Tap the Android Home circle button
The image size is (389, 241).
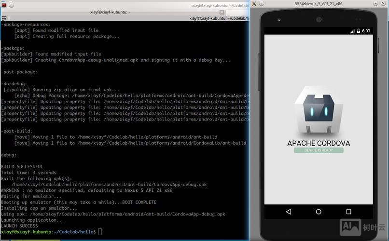(x=319, y=212)
